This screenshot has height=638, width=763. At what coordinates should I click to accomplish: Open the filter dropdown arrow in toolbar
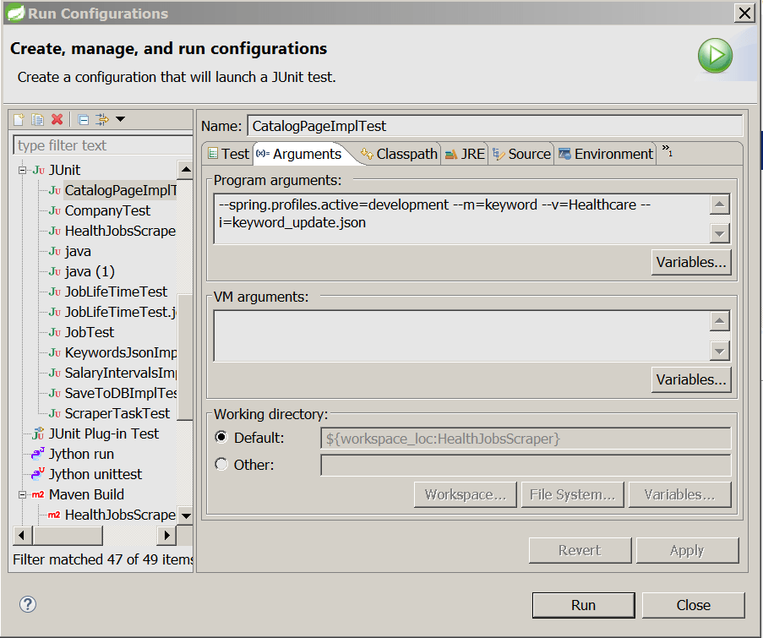point(121,119)
